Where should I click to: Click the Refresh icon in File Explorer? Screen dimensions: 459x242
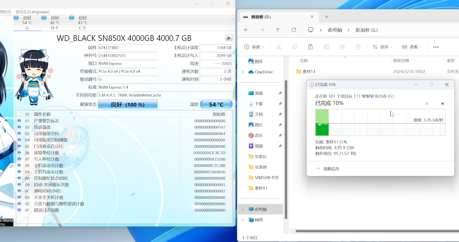pyautogui.click(x=294, y=30)
